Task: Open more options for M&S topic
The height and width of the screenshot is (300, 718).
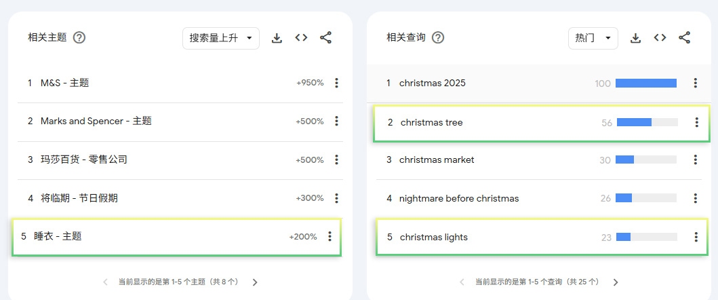Action: pos(336,83)
